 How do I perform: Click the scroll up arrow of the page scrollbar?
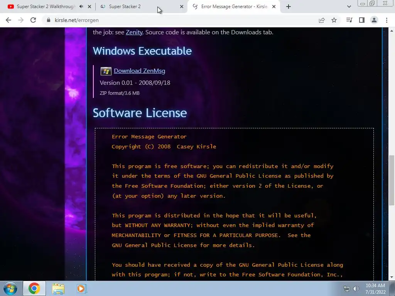click(x=392, y=31)
